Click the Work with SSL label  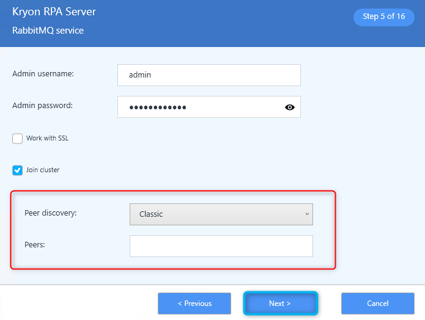pyautogui.click(x=48, y=138)
